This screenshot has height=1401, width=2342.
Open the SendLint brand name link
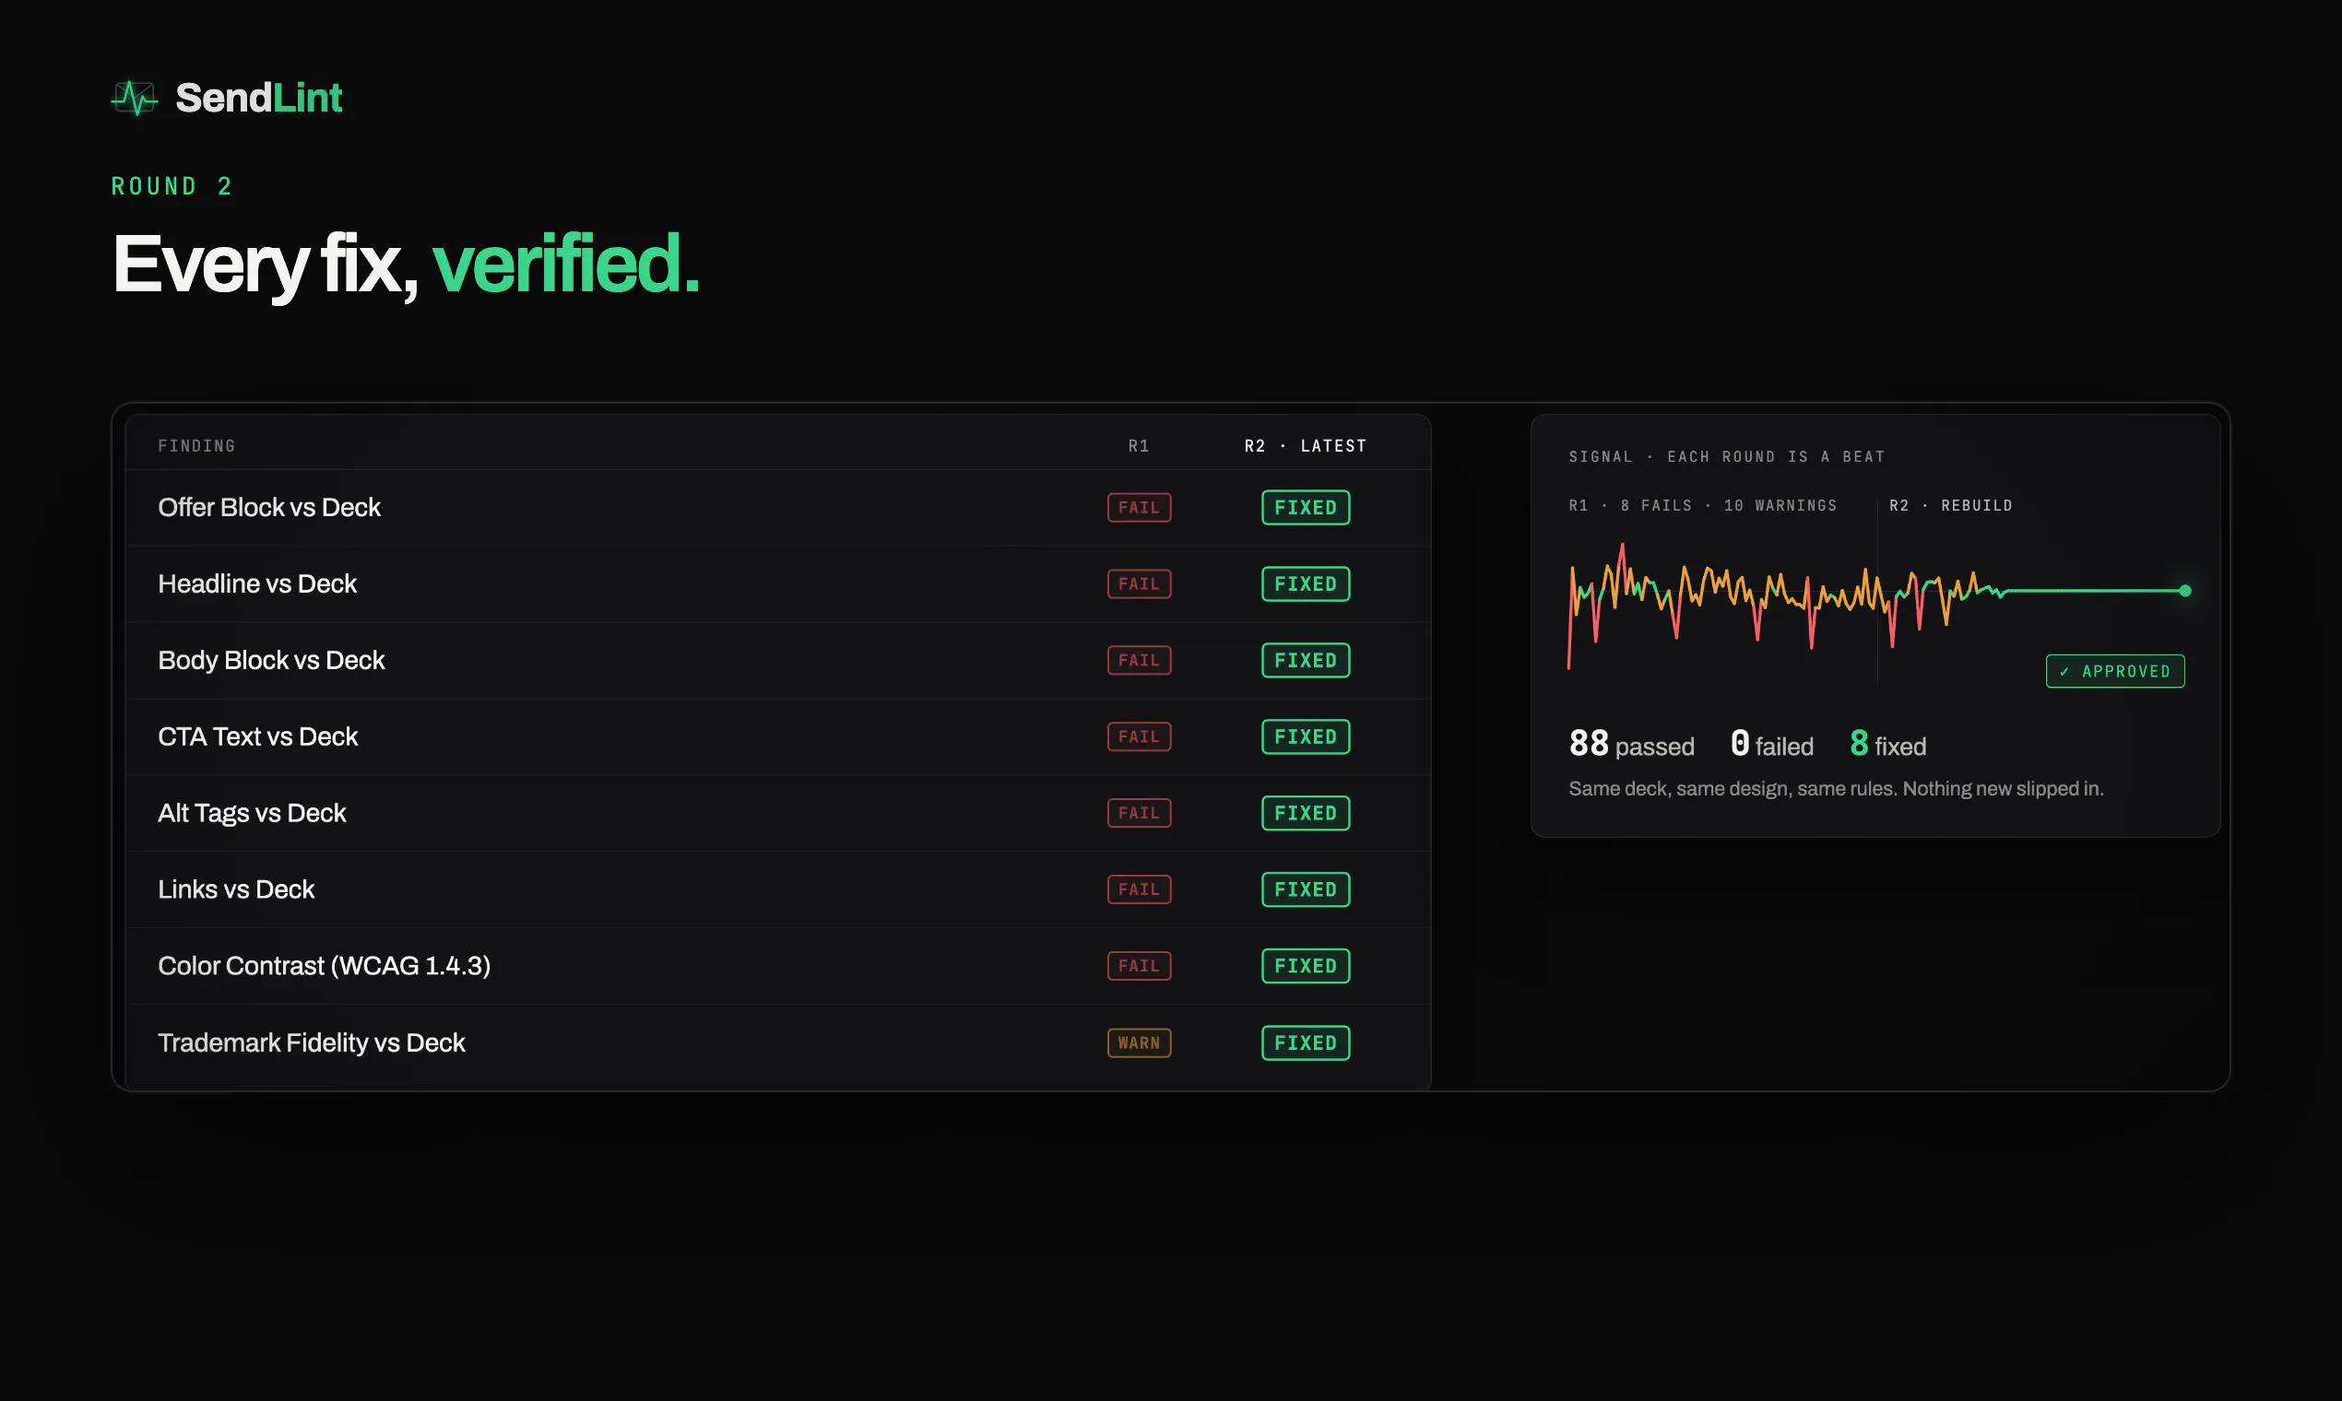258,99
